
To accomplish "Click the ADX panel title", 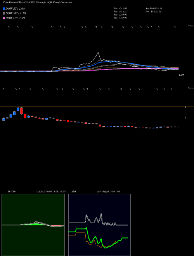I will [x=74, y=192].
